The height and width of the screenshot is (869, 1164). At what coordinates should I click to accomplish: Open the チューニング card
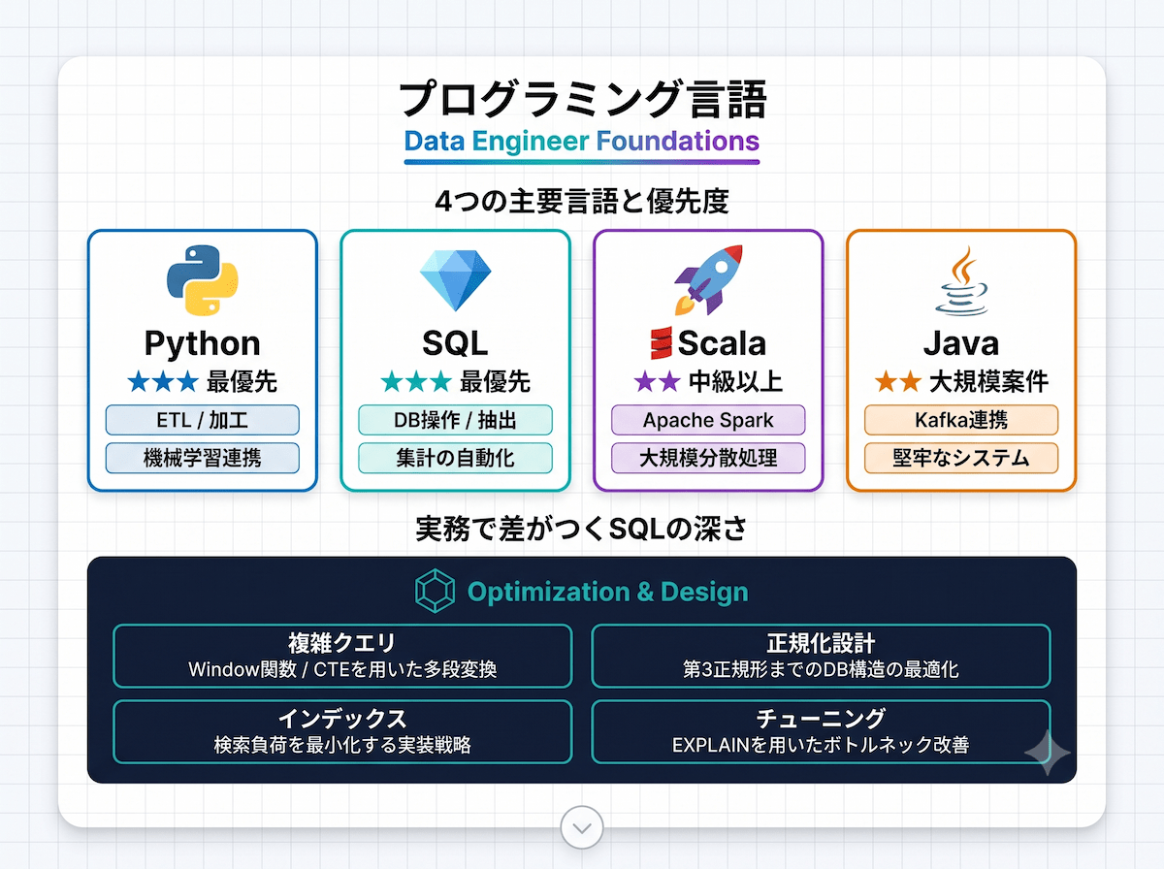pyautogui.click(x=821, y=731)
